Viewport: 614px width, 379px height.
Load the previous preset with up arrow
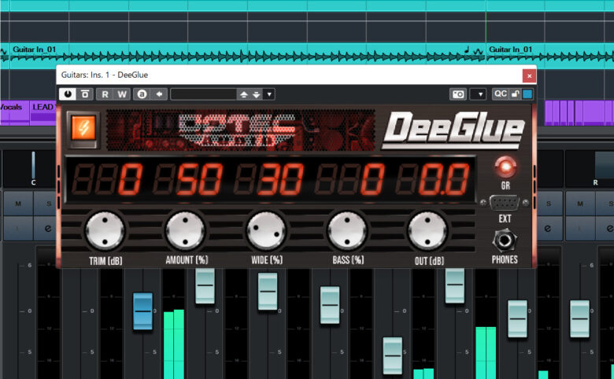244,94
